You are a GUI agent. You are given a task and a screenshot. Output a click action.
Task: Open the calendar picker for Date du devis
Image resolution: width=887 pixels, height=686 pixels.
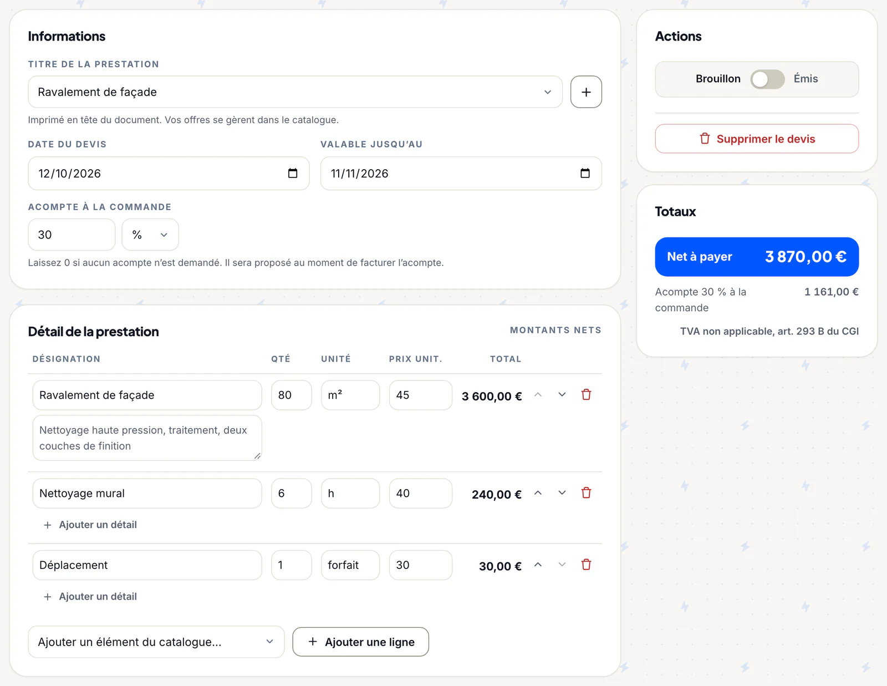(293, 174)
